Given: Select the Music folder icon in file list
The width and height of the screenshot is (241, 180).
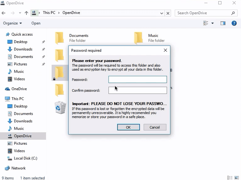Looking at the screenshot, I should point(138,38).
